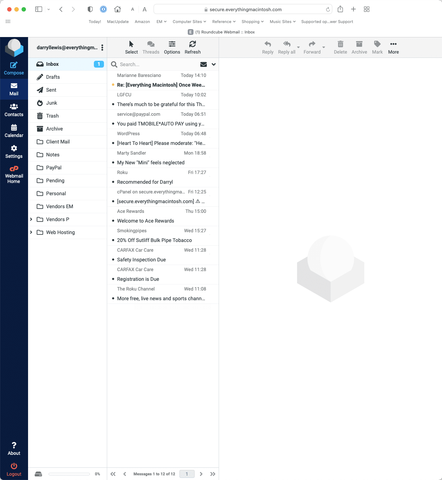Open the Drafts folder
Image resolution: width=442 pixels, height=480 pixels.
(68, 77)
